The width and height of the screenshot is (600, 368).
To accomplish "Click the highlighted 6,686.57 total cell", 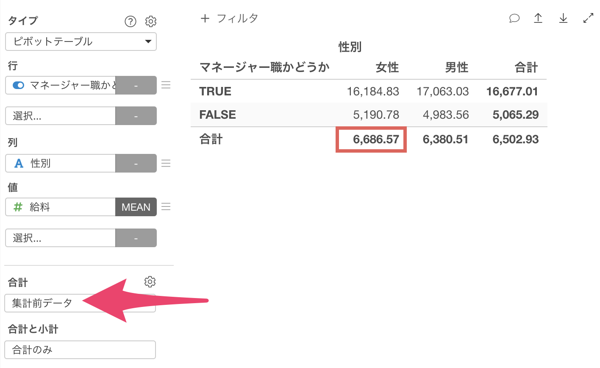I will point(371,139).
